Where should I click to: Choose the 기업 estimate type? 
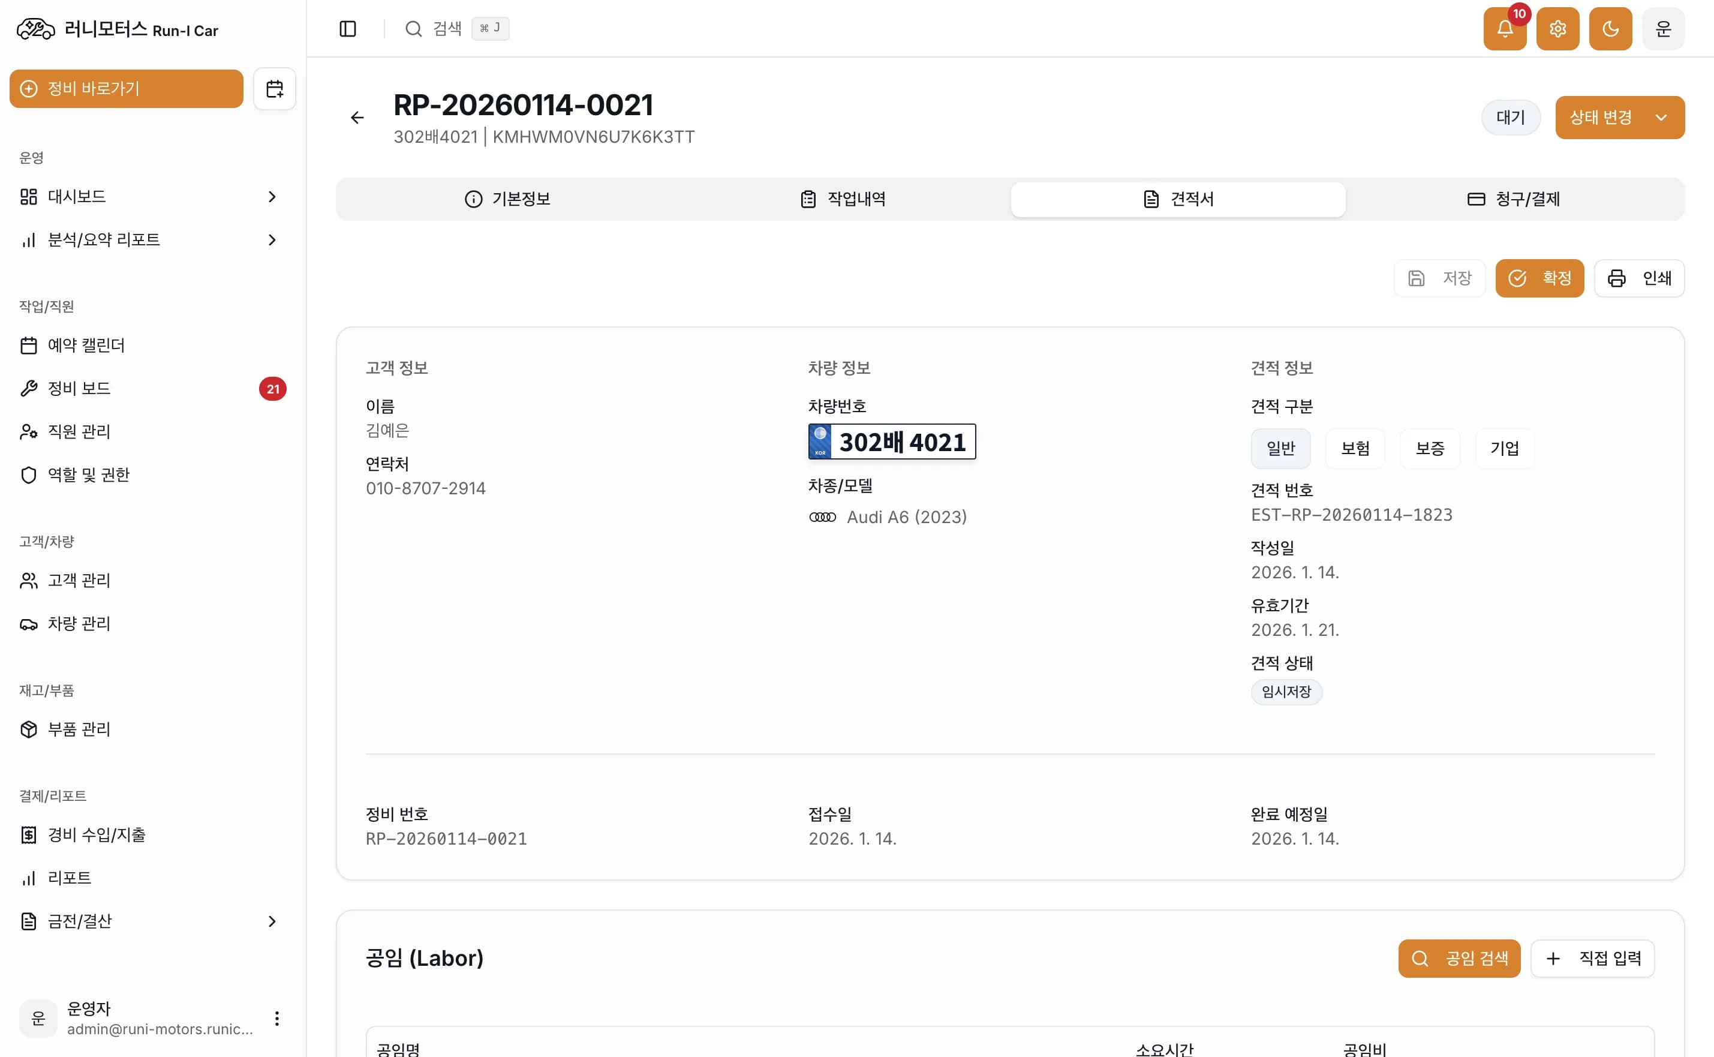point(1504,448)
